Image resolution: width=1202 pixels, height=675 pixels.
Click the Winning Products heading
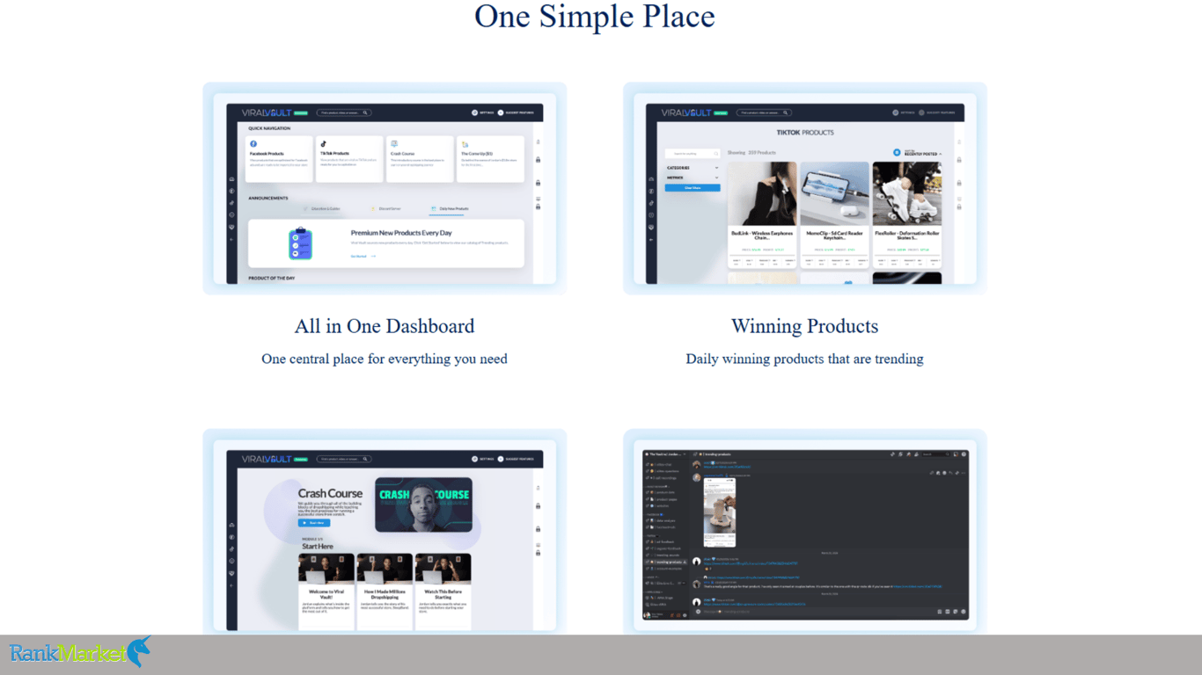(805, 326)
